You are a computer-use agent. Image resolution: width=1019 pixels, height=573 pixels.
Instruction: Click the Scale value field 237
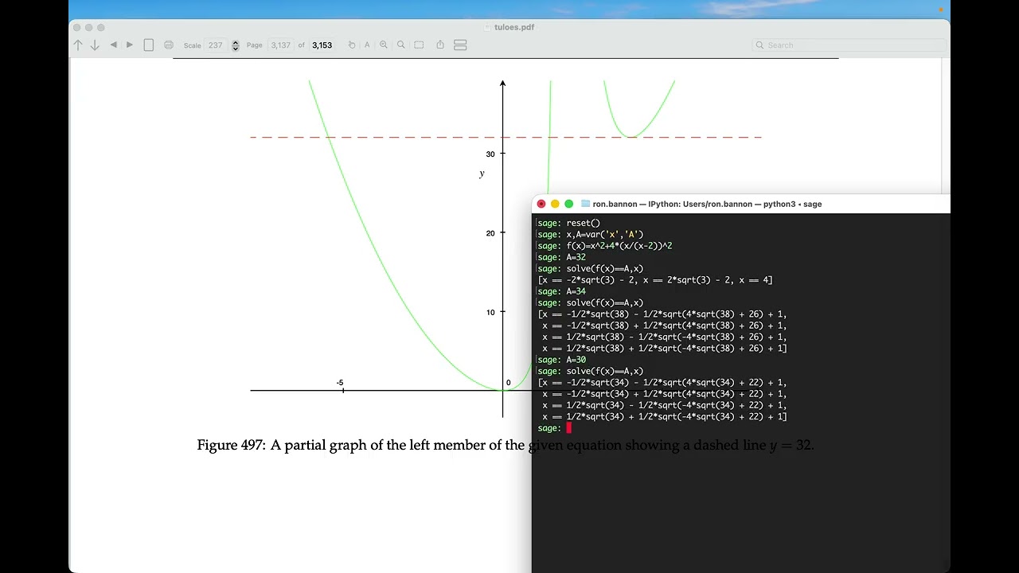tap(216, 45)
